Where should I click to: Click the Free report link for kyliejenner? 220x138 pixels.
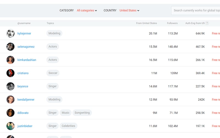216,33
